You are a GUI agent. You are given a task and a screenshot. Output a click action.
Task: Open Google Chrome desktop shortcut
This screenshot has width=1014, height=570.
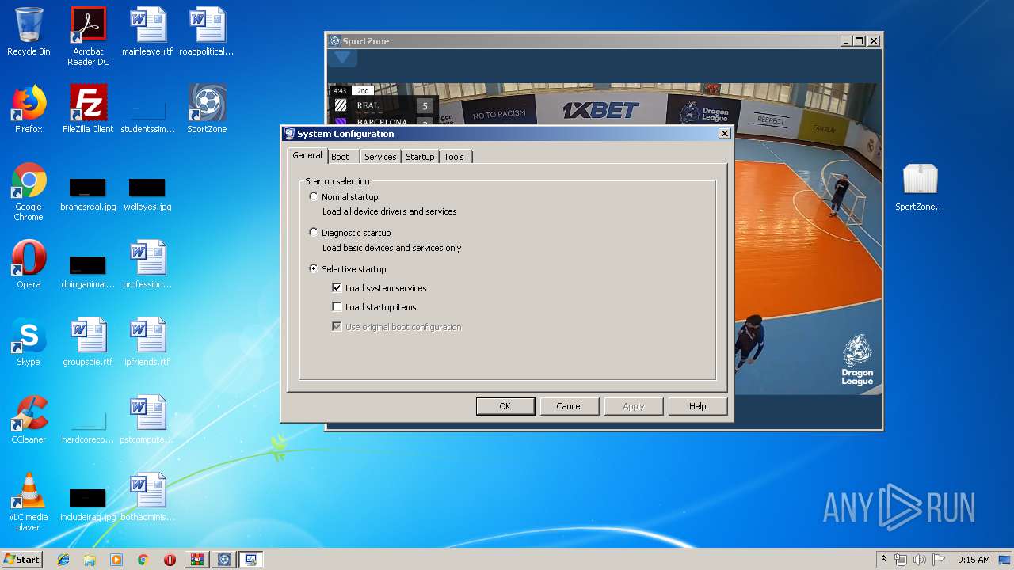click(x=29, y=192)
